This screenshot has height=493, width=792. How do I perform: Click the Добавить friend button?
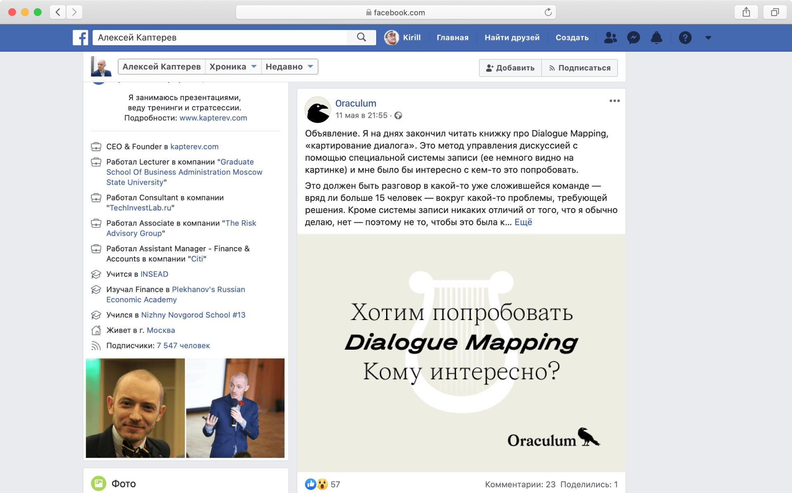[510, 68]
